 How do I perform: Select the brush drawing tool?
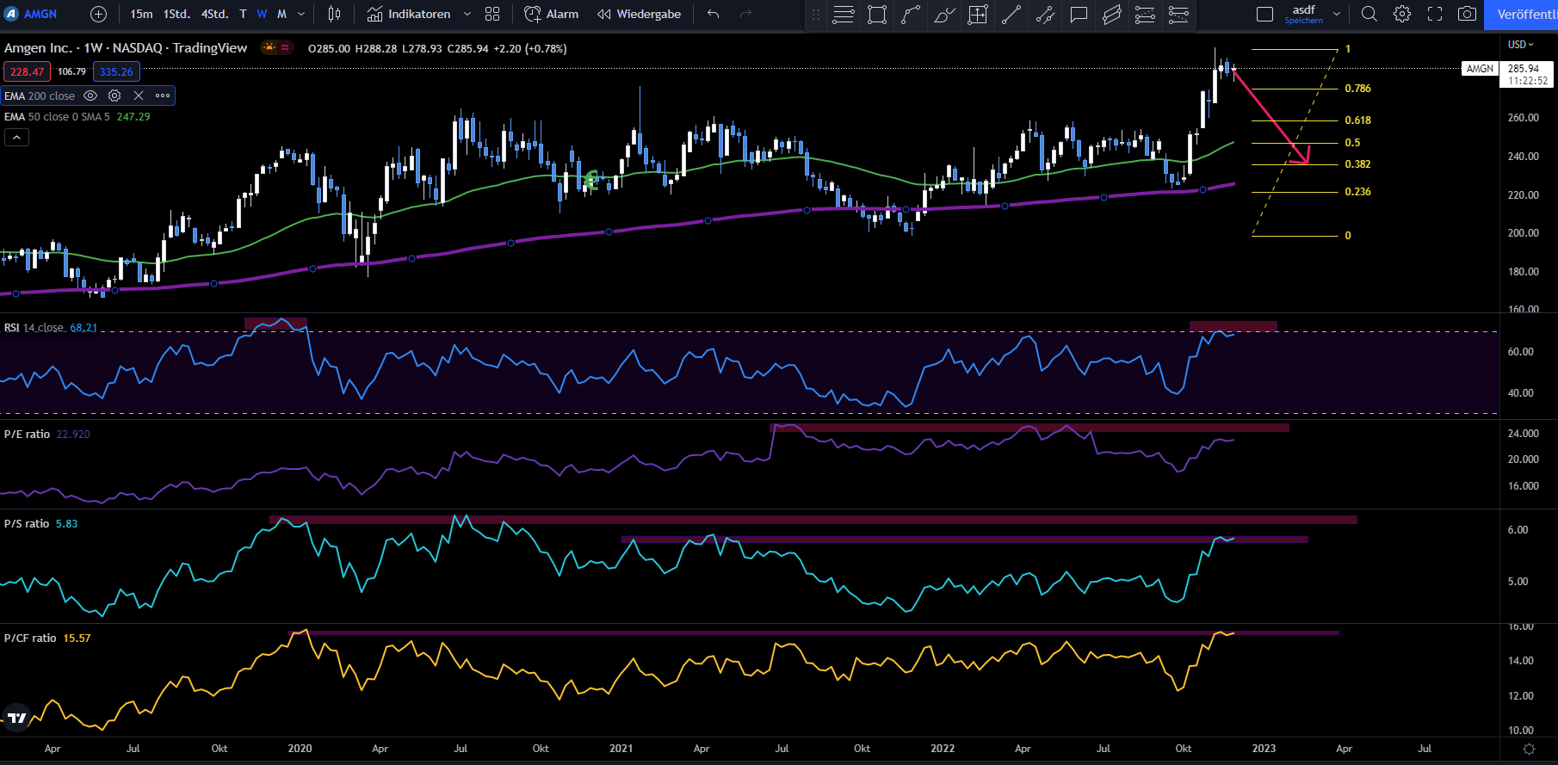click(944, 14)
